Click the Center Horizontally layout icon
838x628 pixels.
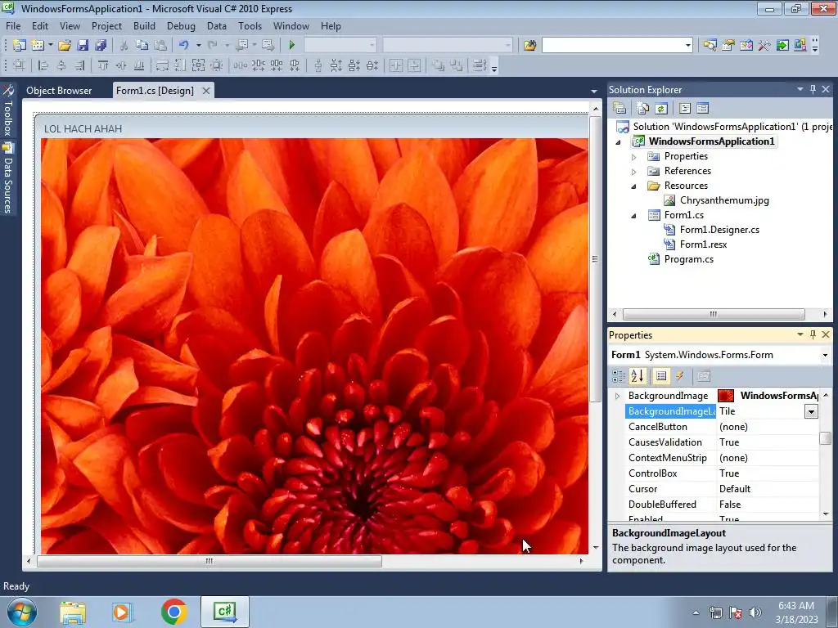(396, 65)
